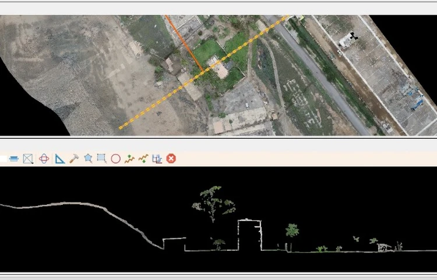Click the zigzag line with down arrow

pyautogui.click(x=143, y=159)
